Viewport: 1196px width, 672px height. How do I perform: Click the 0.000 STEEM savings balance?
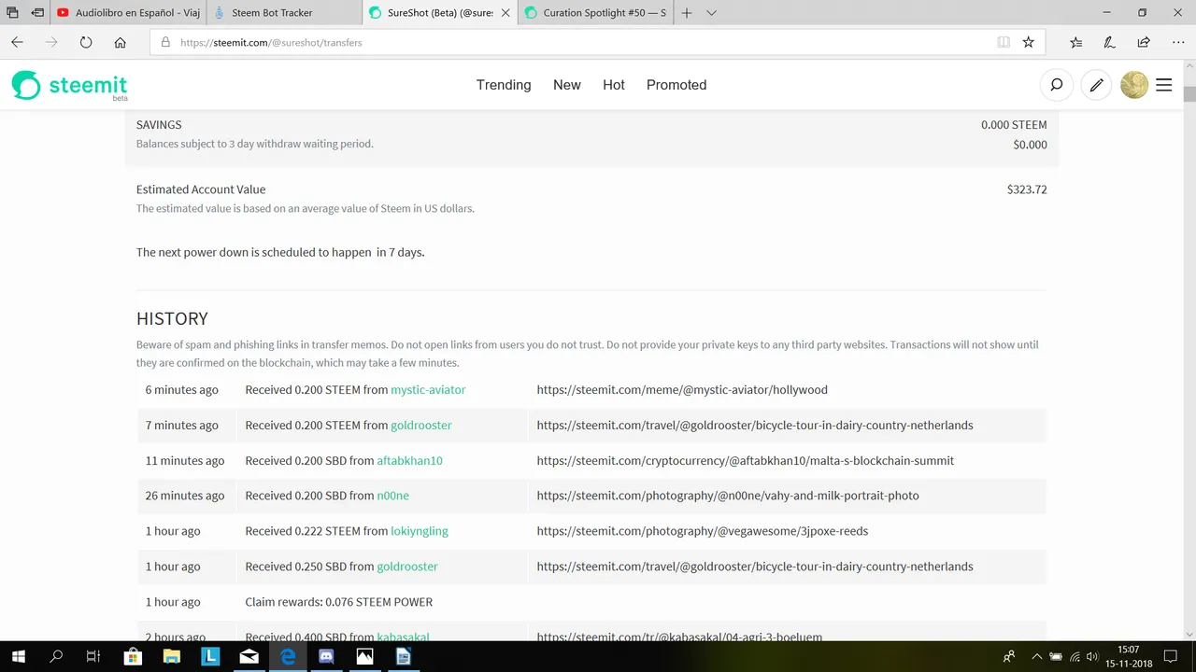point(1014,124)
